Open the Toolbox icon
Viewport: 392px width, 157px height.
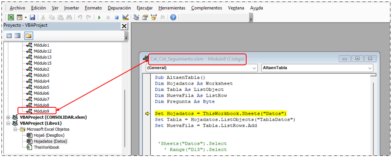pyautogui.click(x=162, y=17)
